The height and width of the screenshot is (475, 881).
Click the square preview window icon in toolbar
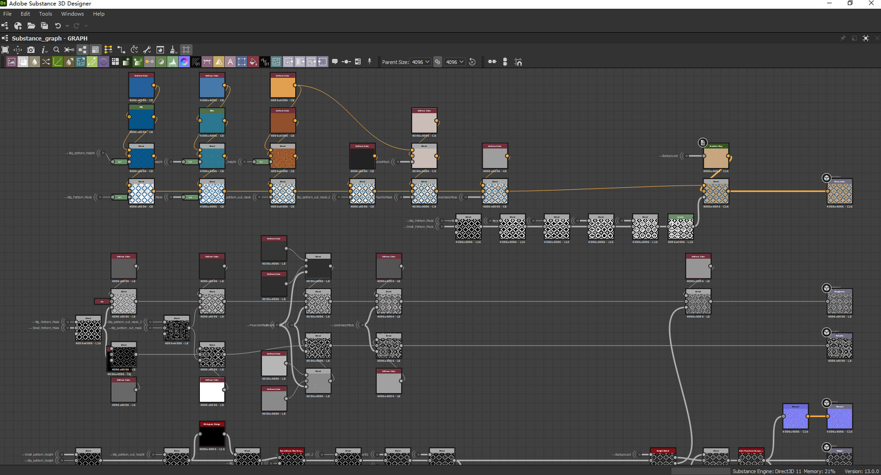tap(160, 50)
